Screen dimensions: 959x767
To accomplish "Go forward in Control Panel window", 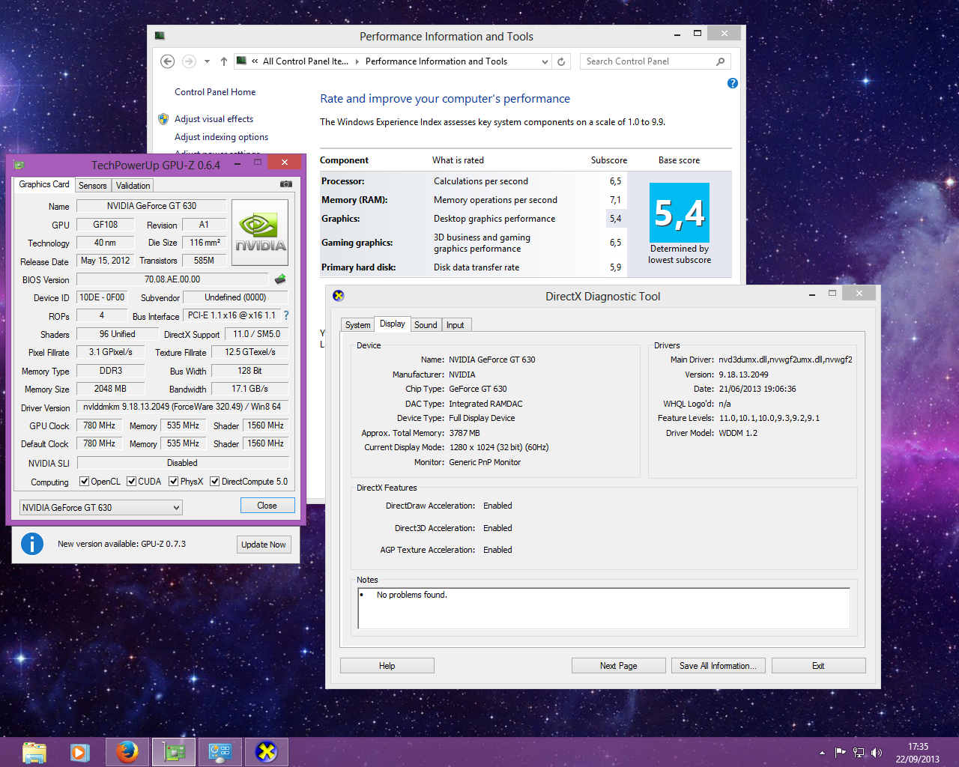I will pos(189,61).
